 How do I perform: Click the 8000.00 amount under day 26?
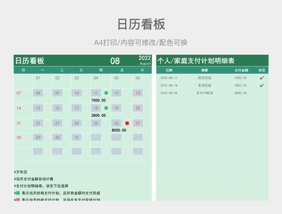click(119, 130)
